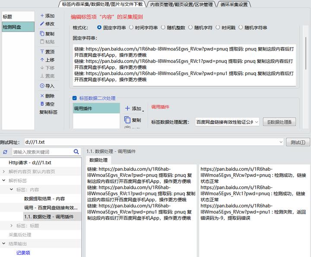
Task: Click the 测试 button
Action: [x=298, y=142]
